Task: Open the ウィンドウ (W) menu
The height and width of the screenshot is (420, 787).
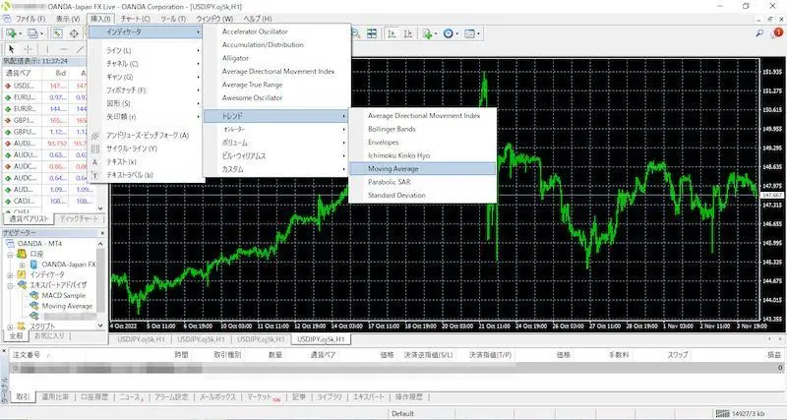Action: tap(214, 19)
